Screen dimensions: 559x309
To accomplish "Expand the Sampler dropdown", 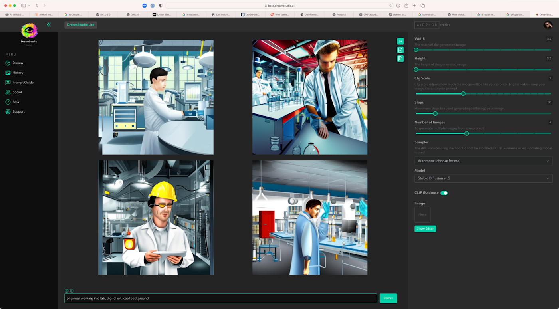I will pos(483,161).
